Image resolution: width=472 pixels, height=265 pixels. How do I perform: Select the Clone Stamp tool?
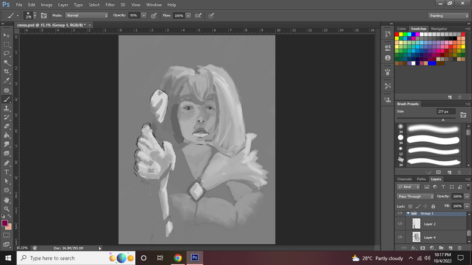pyautogui.click(x=6, y=109)
